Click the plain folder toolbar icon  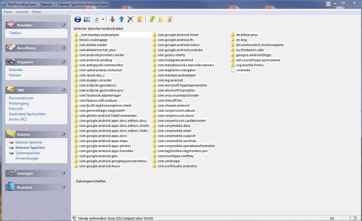[x=161, y=19]
